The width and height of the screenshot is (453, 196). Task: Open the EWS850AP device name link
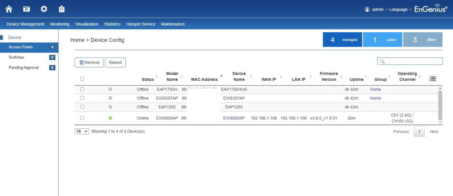point(234,118)
